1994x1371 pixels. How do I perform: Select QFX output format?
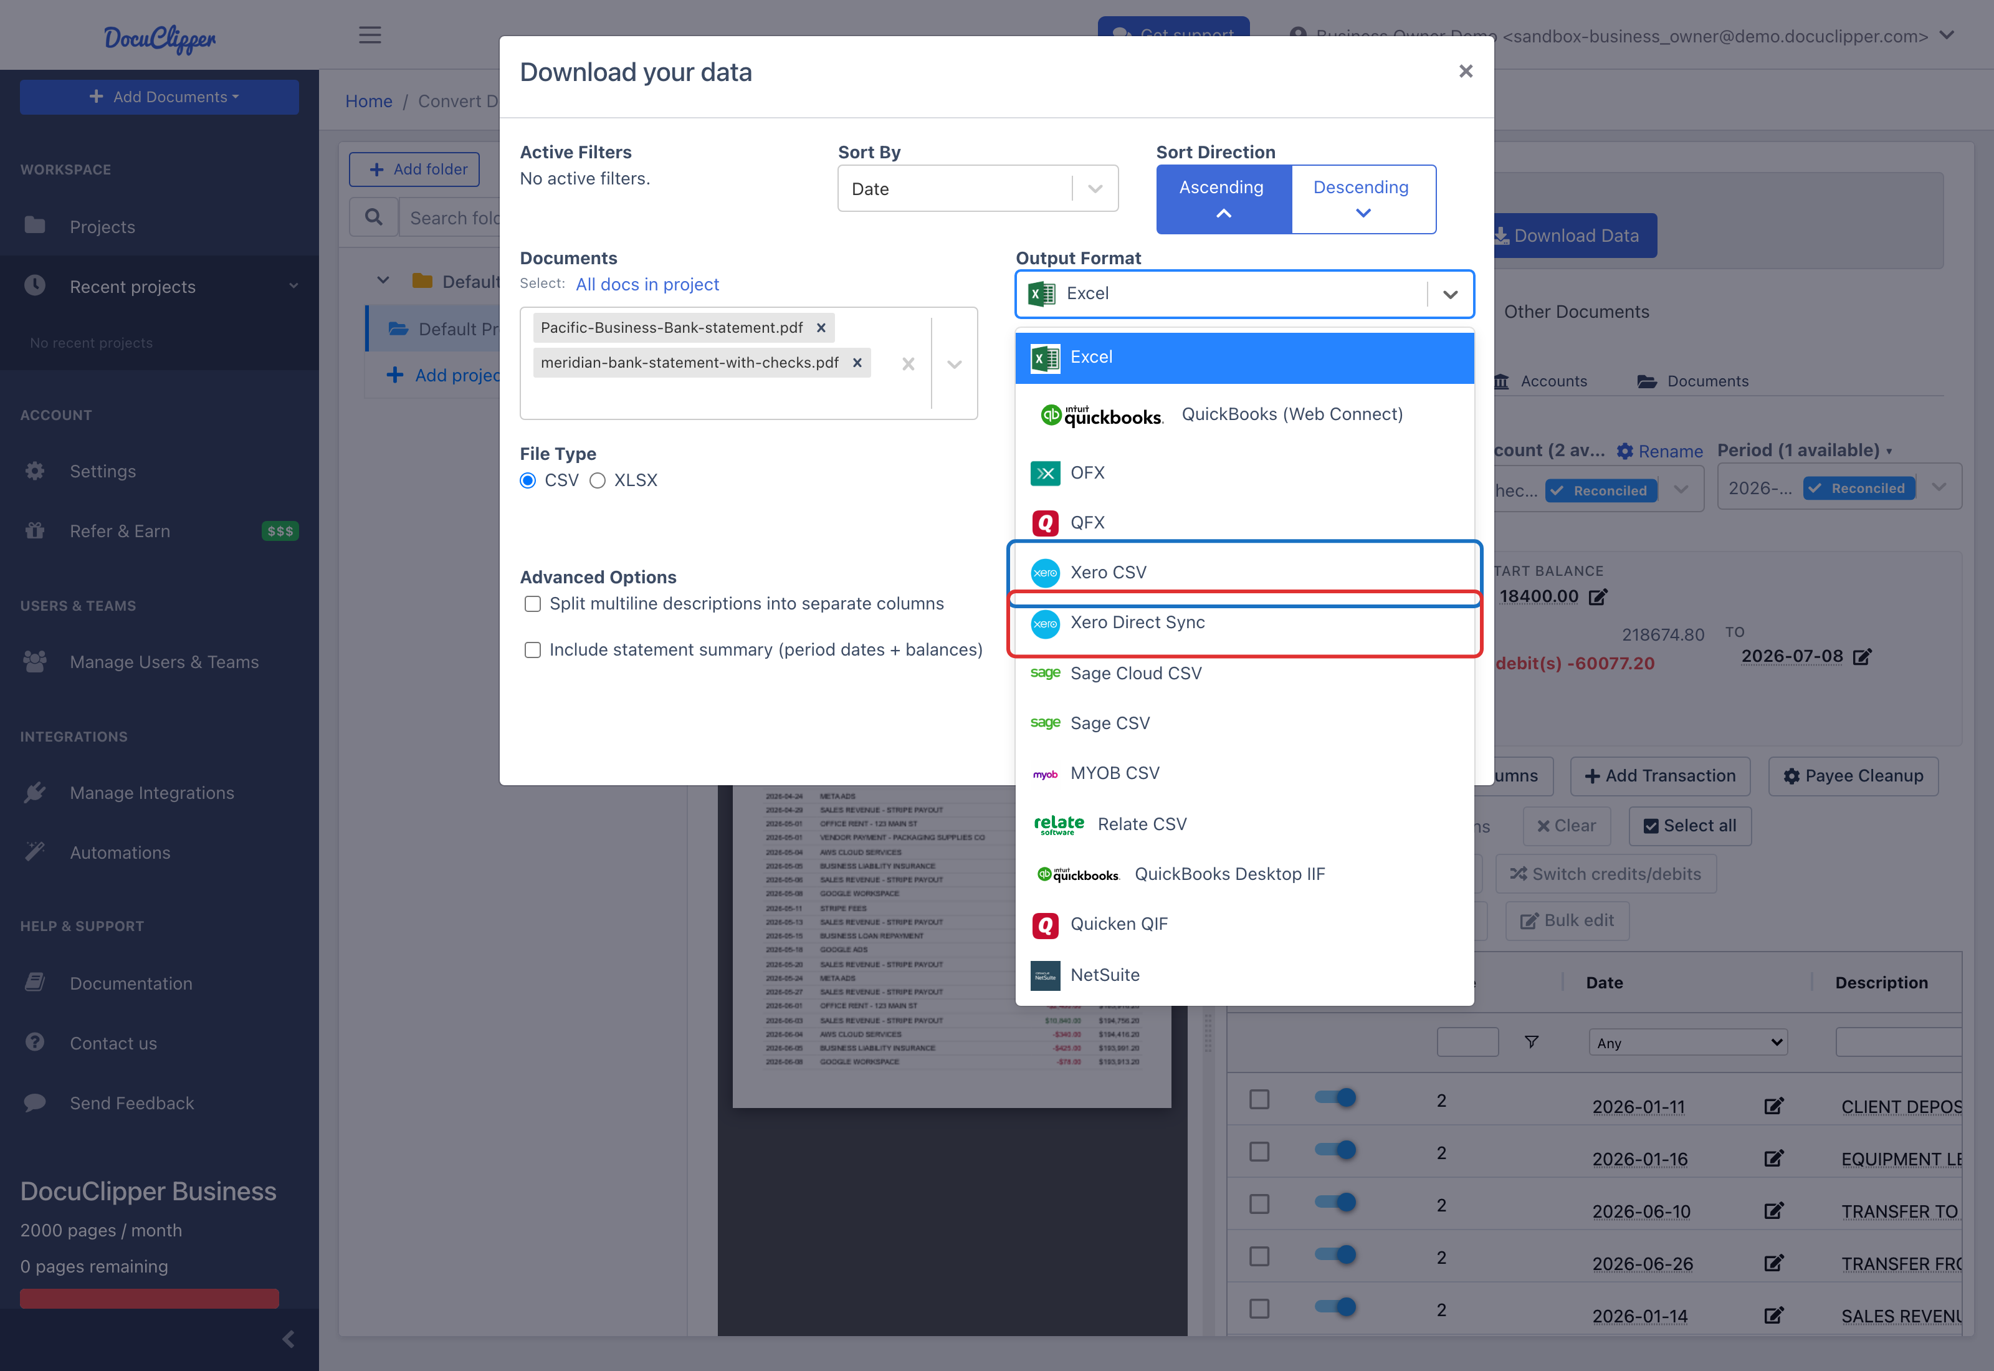pyautogui.click(x=1244, y=522)
